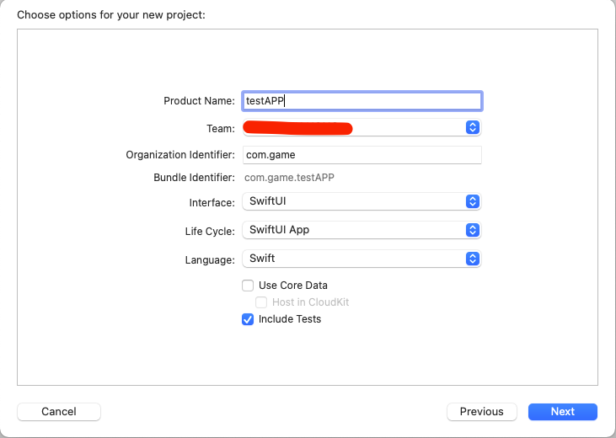Screen dimensions: 616x438
Task: Open the Interface dropdown showing SwiftUI
Action: [362, 201]
